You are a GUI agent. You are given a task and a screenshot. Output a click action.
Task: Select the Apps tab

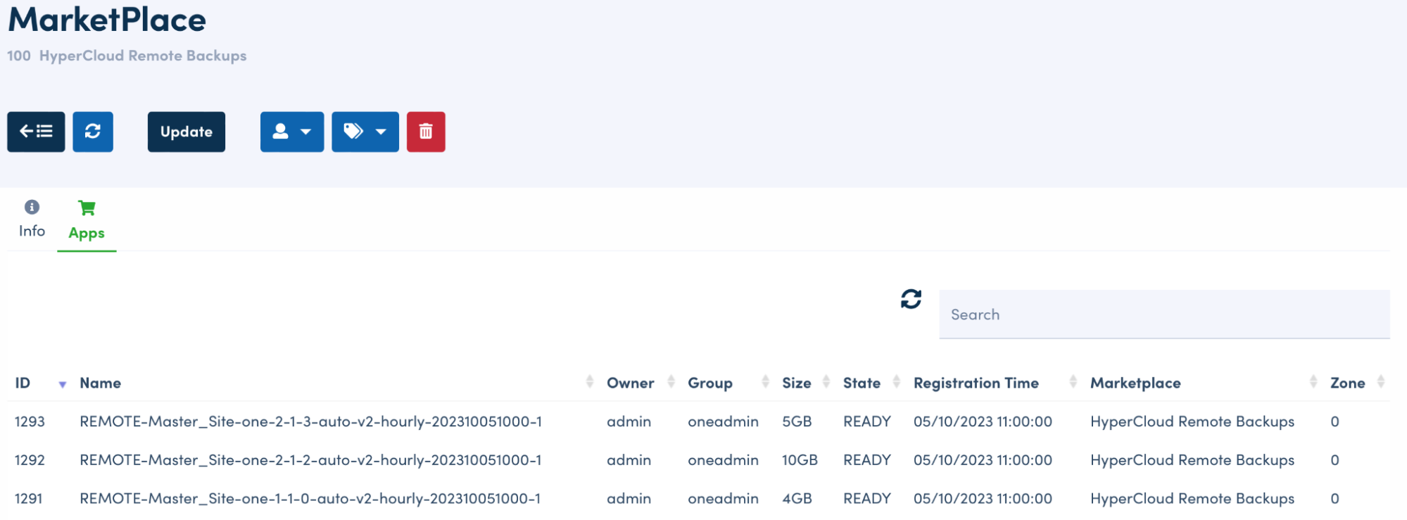pyautogui.click(x=87, y=233)
